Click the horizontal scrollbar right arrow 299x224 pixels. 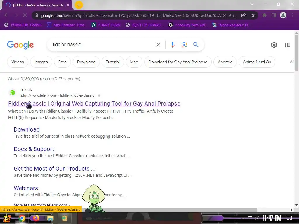point(292,210)
